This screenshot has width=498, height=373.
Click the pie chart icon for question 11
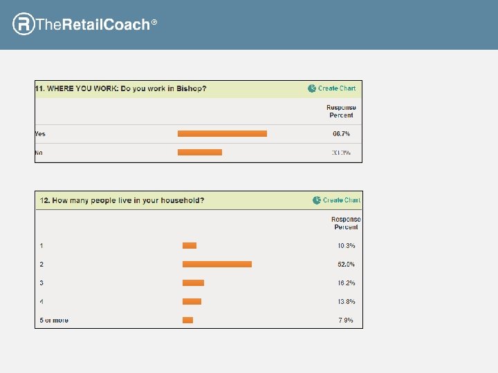(312, 88)
